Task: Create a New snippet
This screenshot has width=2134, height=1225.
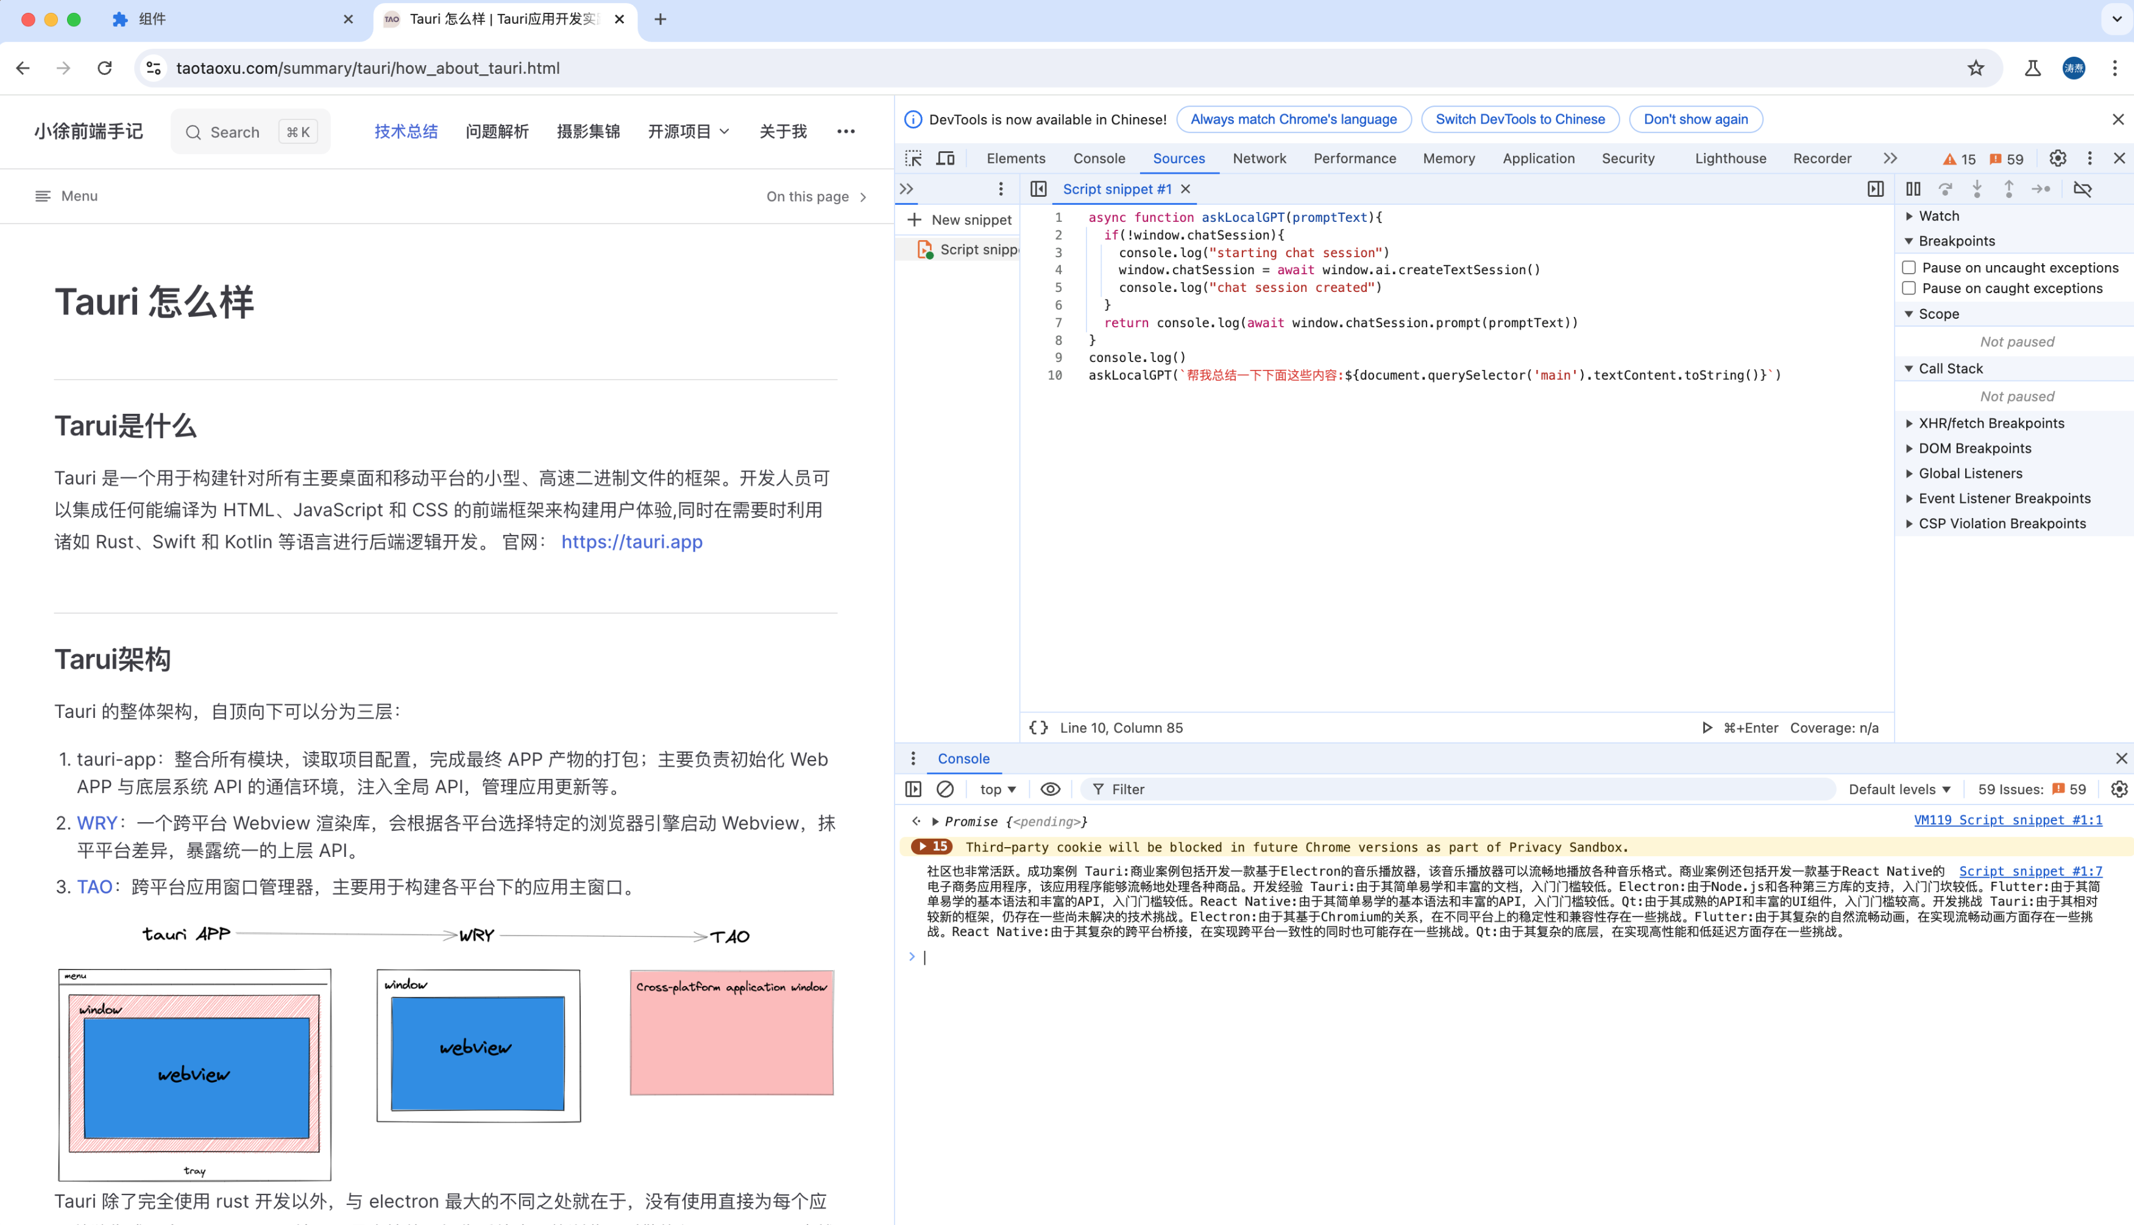Action: (960, 219)
